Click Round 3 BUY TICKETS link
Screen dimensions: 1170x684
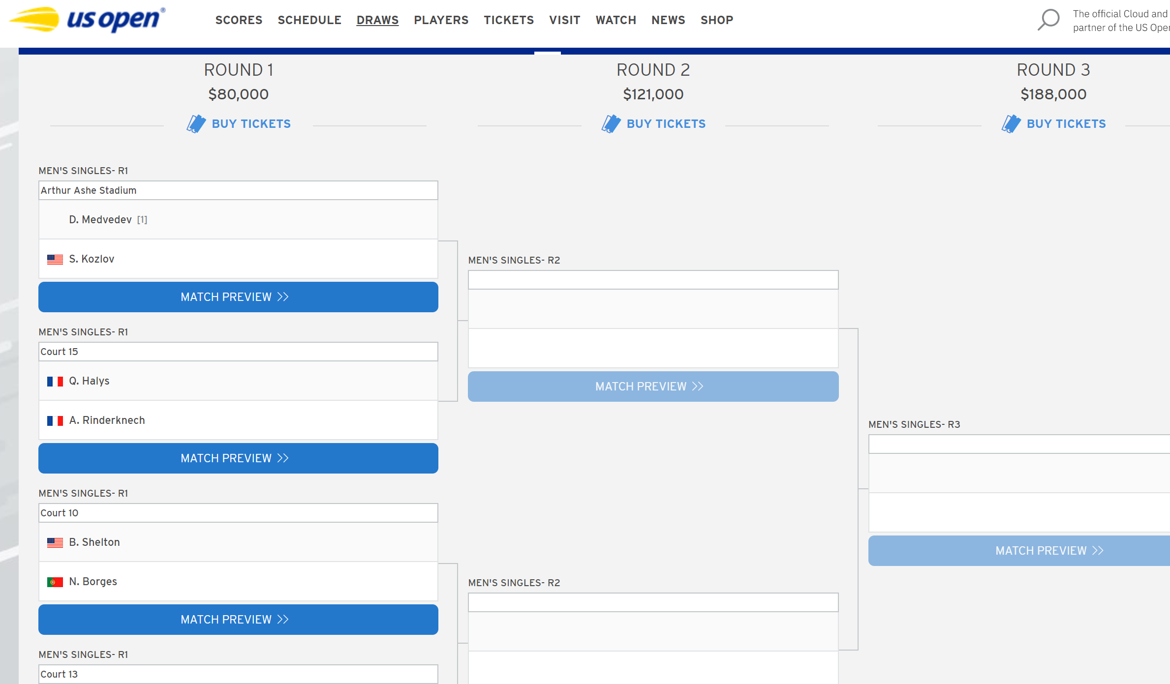[x=1066, y=124]
